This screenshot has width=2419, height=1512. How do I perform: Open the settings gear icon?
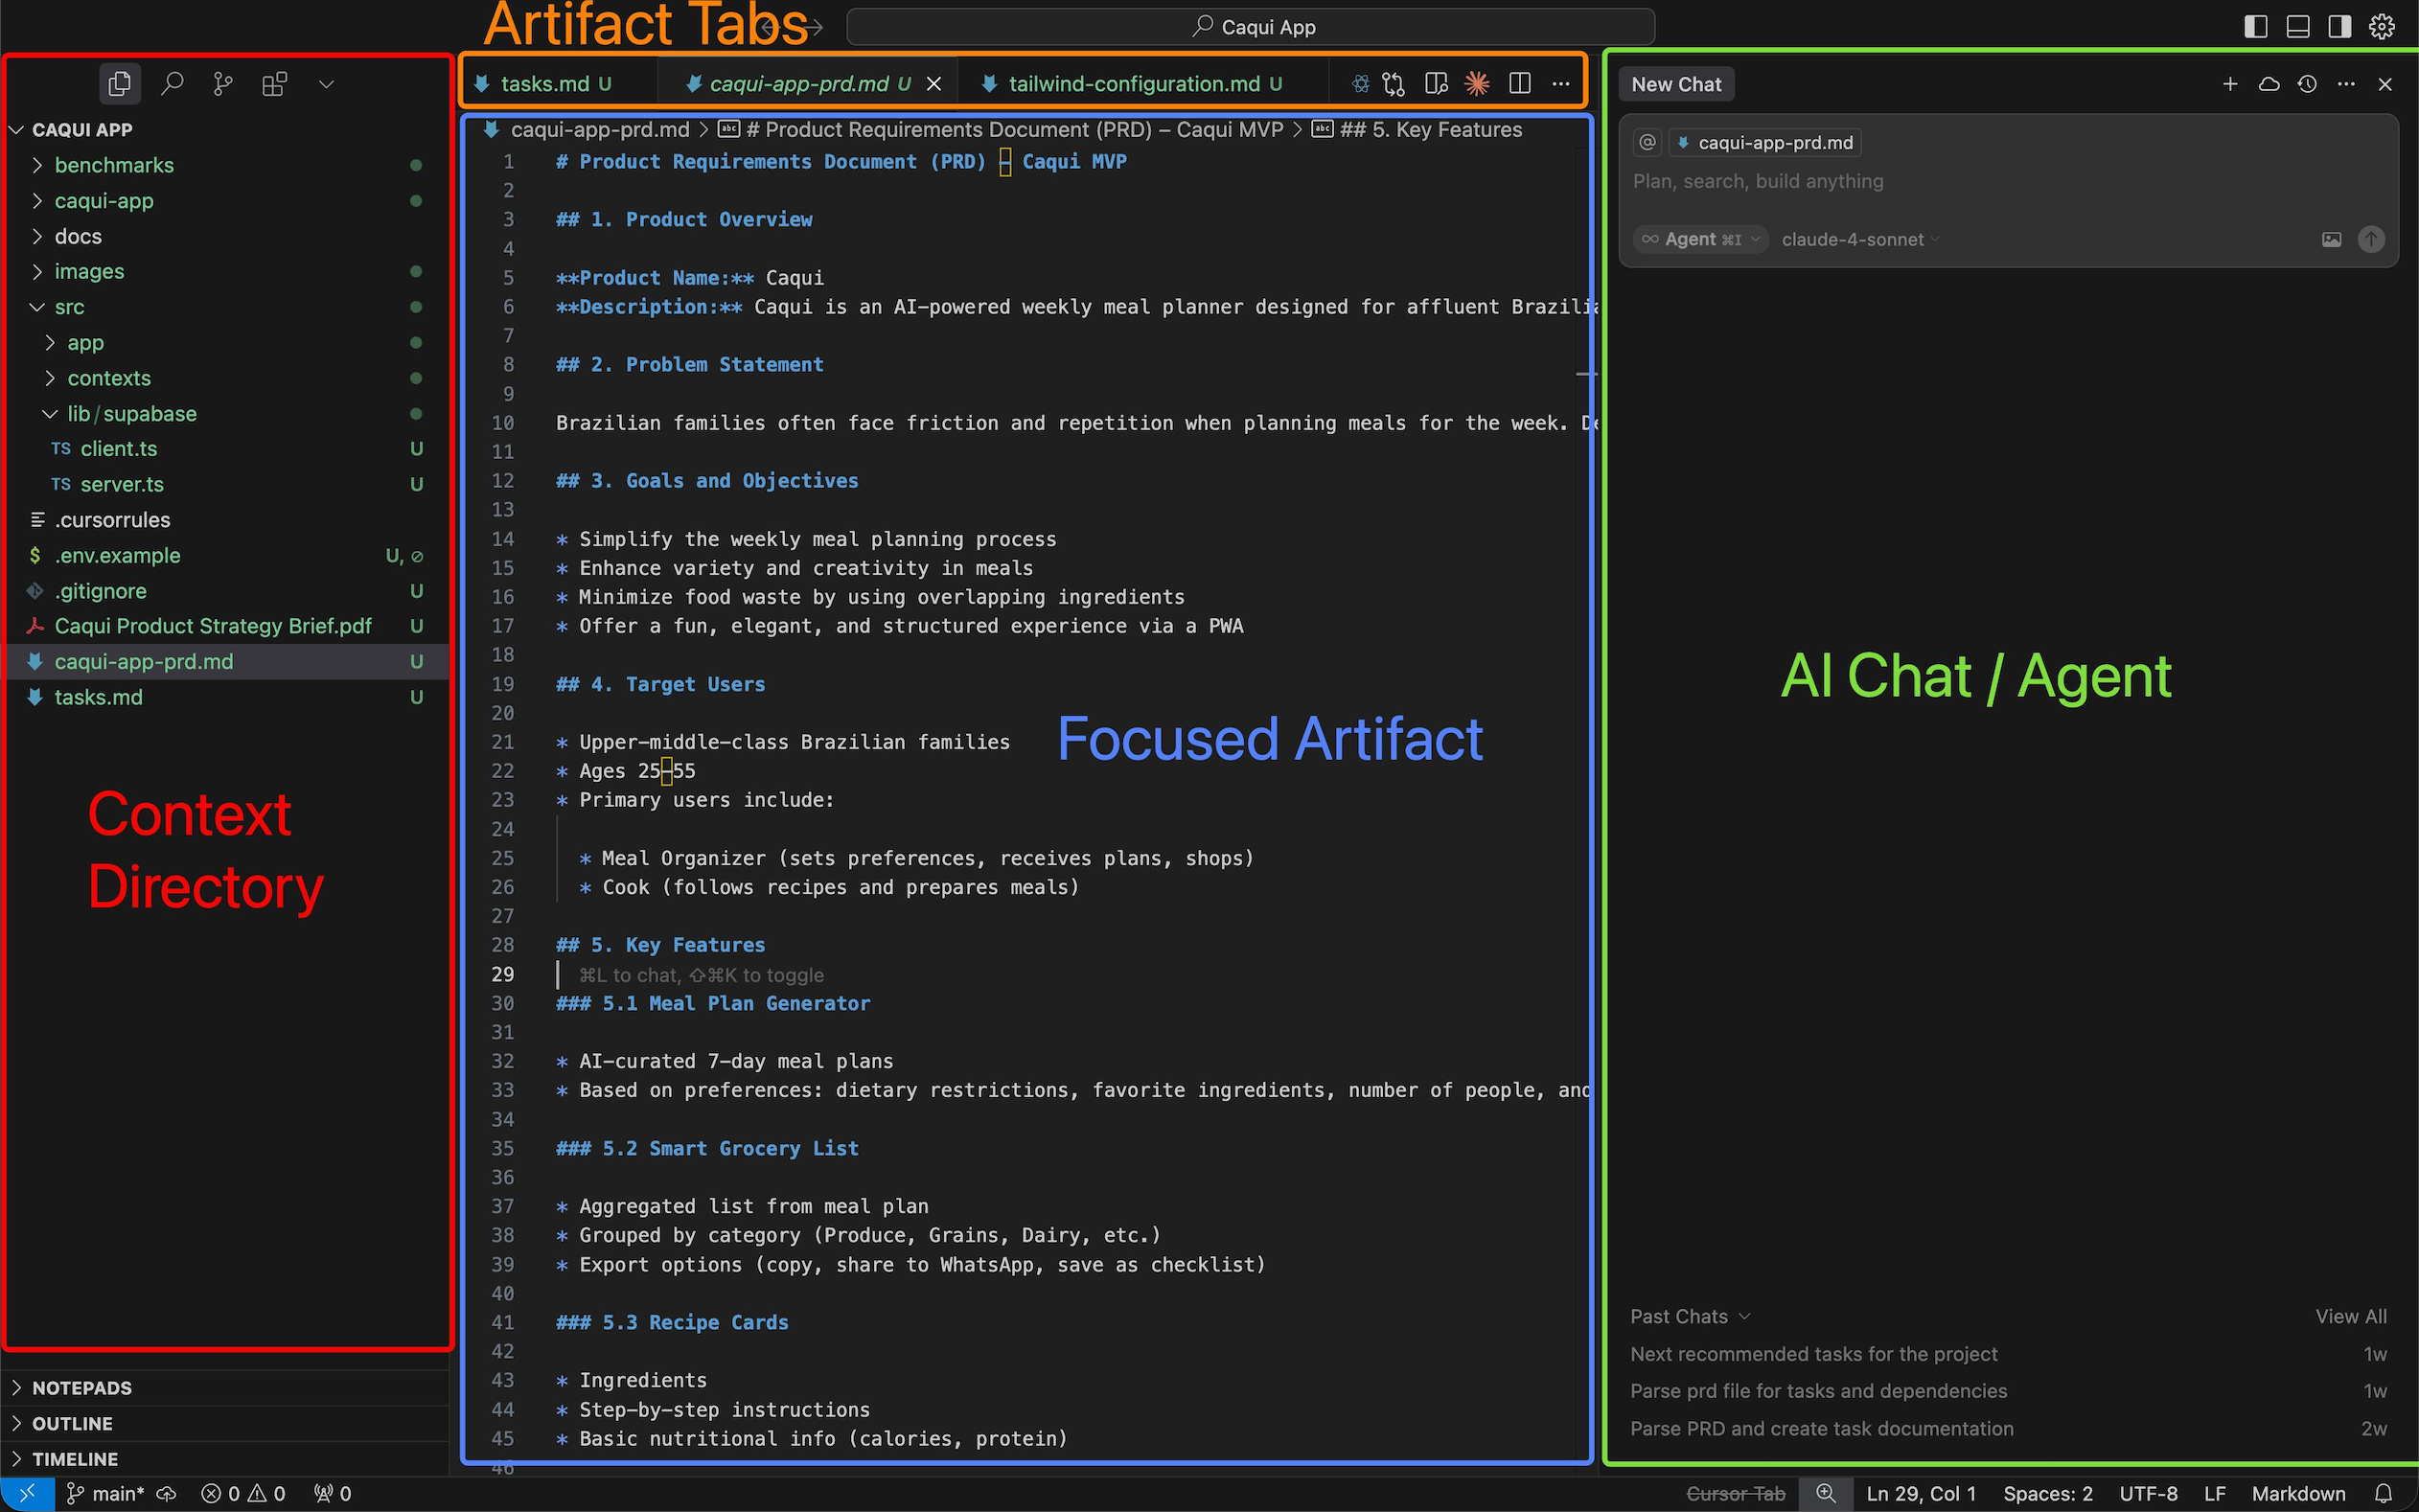[2382, 27]
